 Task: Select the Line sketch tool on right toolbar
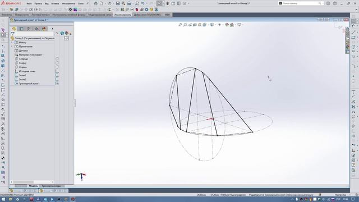(x=353, y=32)
